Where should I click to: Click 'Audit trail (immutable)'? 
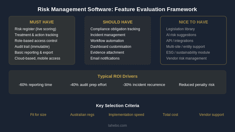click(x=32, y=47)
